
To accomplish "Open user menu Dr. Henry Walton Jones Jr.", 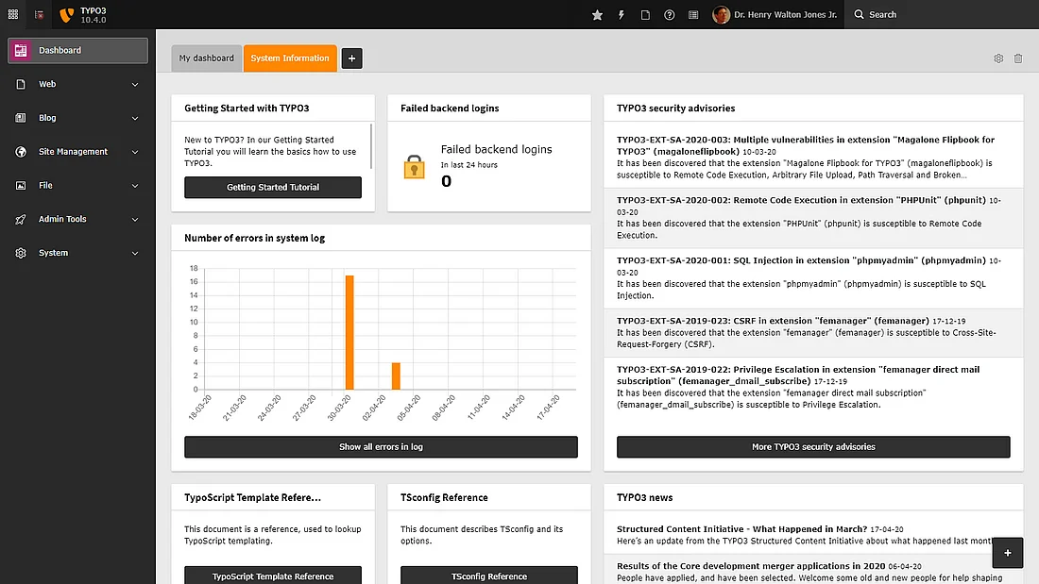I will tap(775, 15).
